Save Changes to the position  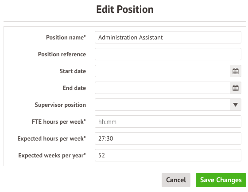pyautogui.click(x=221, y=180)
